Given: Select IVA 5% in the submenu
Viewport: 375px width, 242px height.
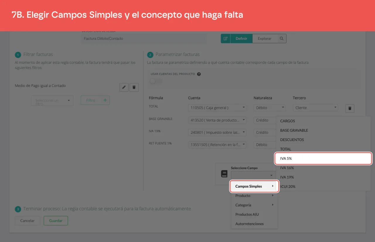Looking at the screenshot, I should coord(323,158).
